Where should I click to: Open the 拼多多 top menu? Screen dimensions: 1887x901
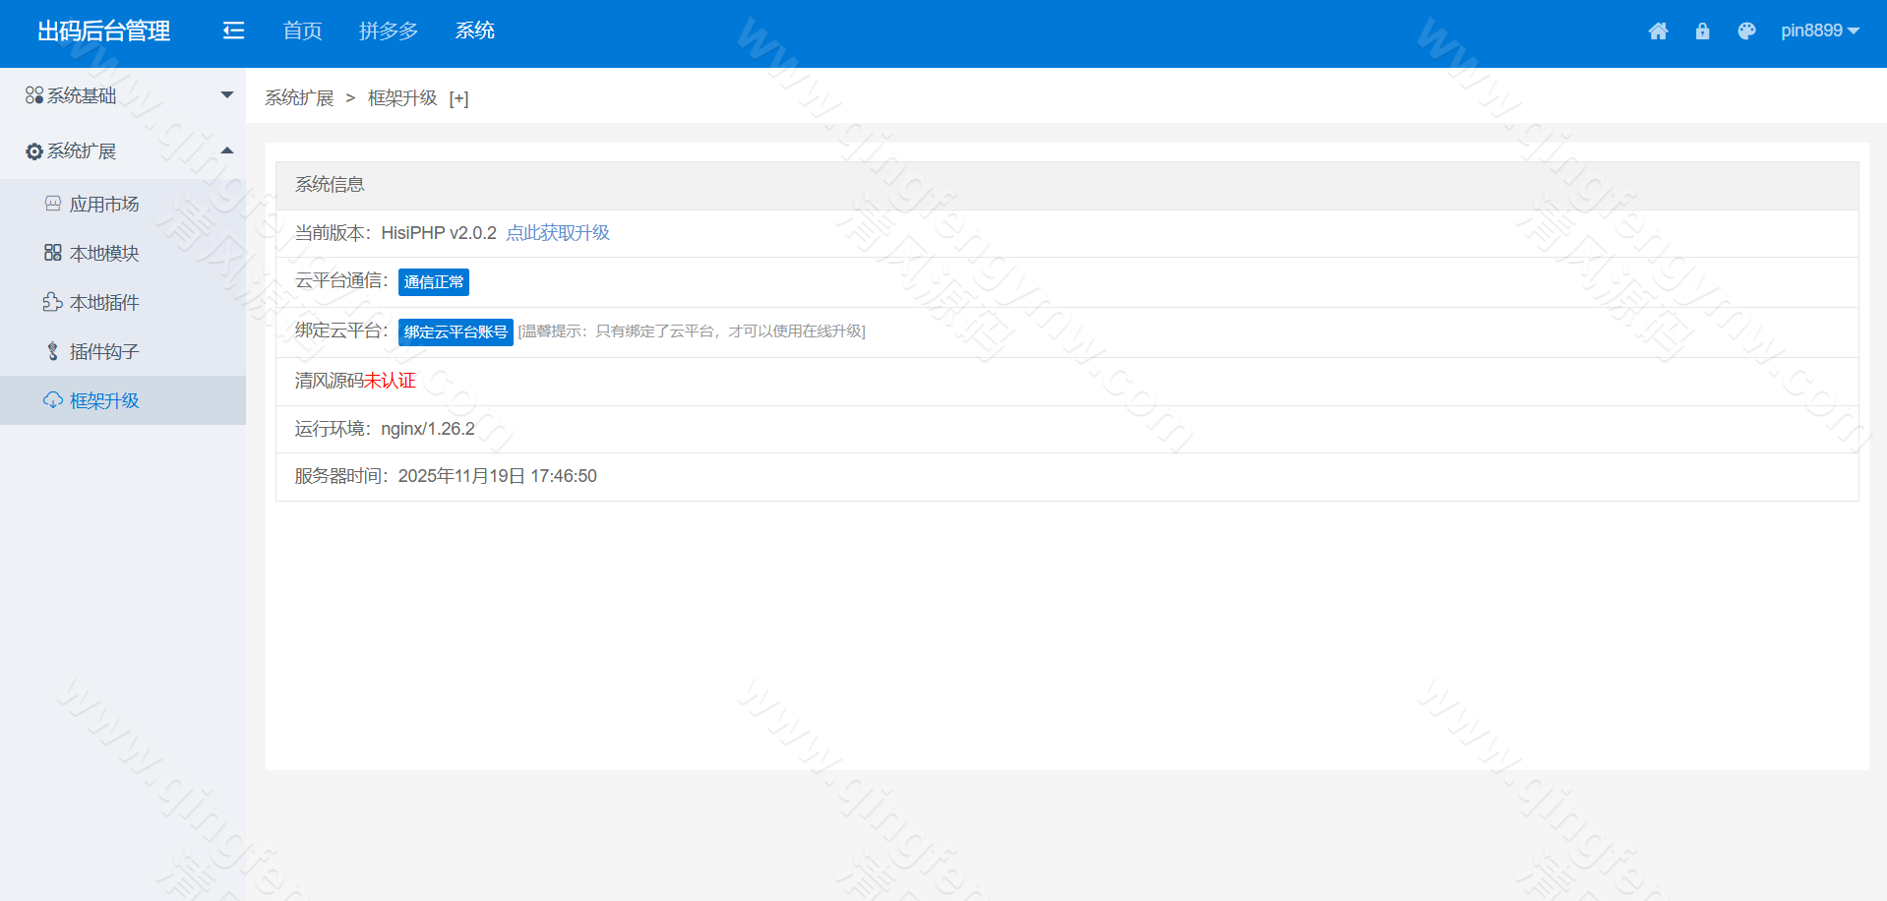[x=388, y=31]
